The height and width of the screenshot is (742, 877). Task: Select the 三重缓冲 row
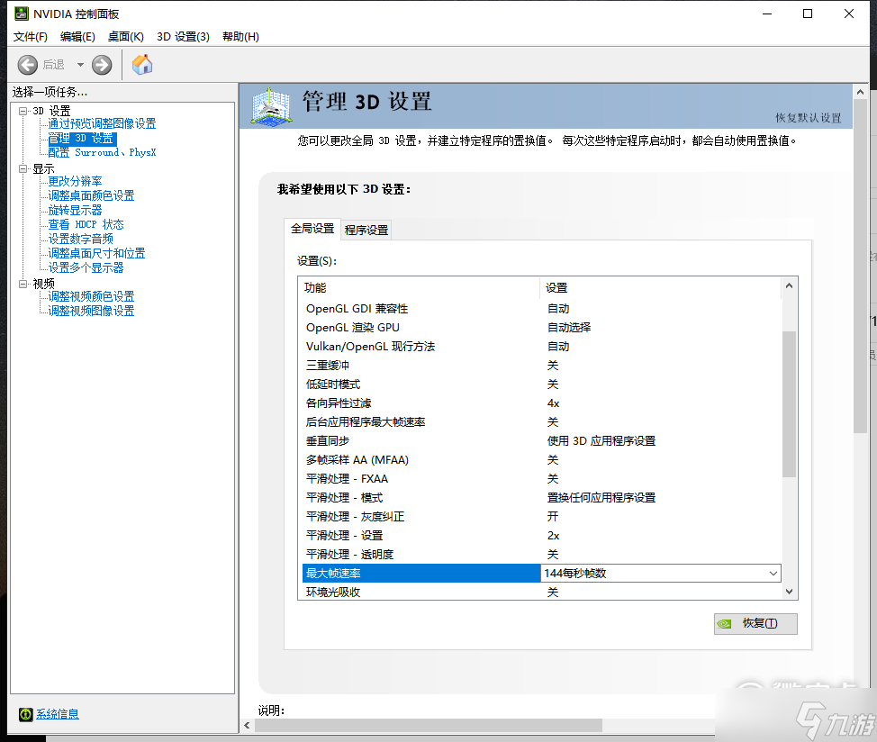(539, 365)
